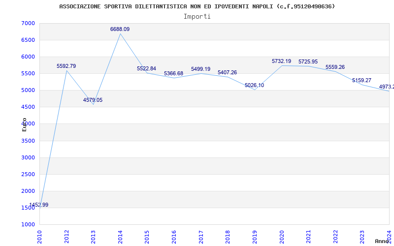
Task: Click the 2012 x-axis year tick
Action: pos(66,237)
